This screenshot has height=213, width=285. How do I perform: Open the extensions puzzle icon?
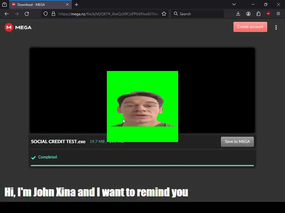258,14
